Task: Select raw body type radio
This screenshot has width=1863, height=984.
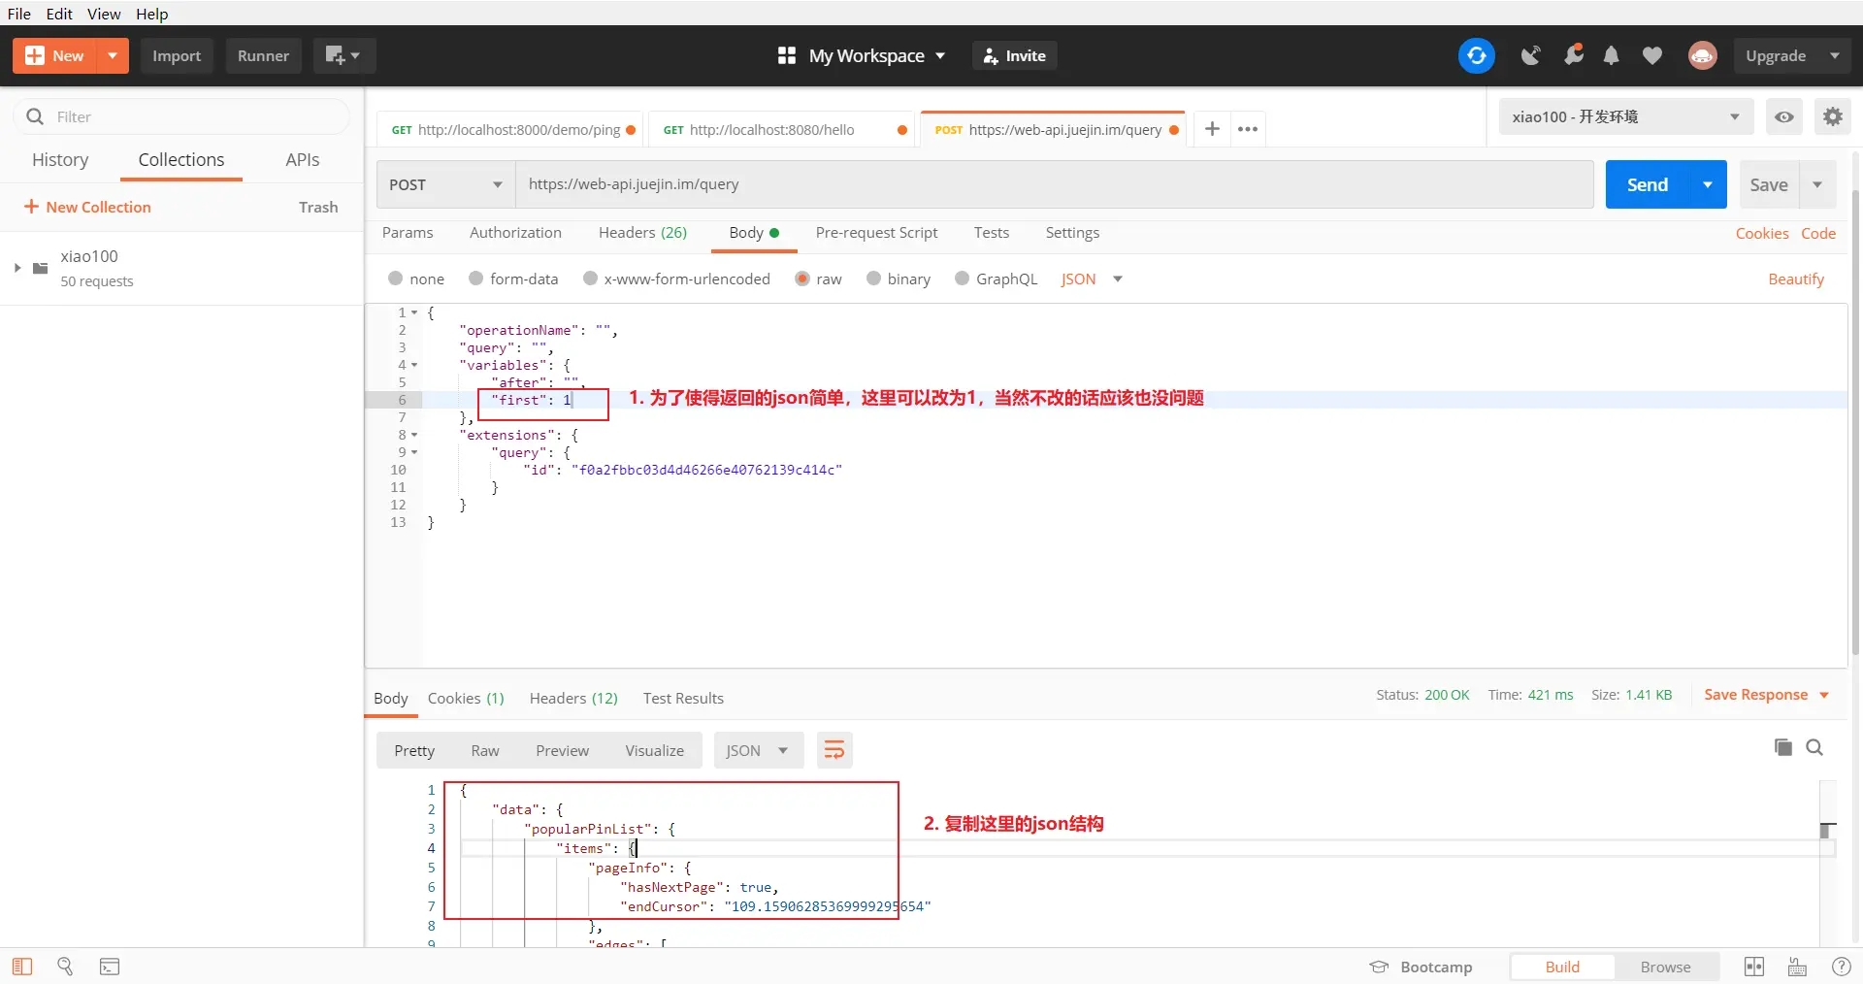Action: [802, 279]
